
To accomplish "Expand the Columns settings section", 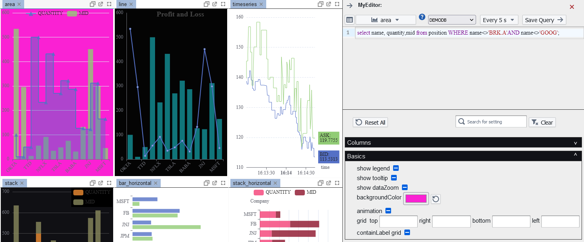I will 463,142.
